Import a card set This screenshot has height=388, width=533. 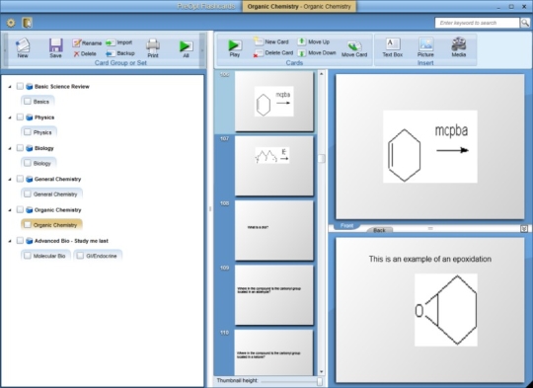tap(119, 42)
